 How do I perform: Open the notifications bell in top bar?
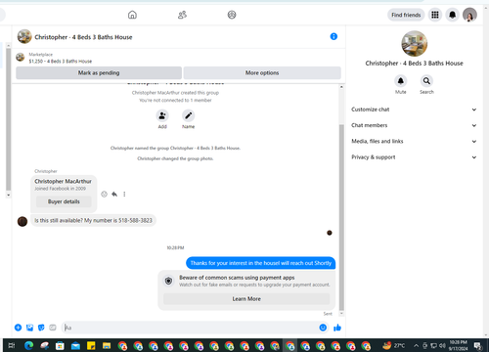point(452,15)
